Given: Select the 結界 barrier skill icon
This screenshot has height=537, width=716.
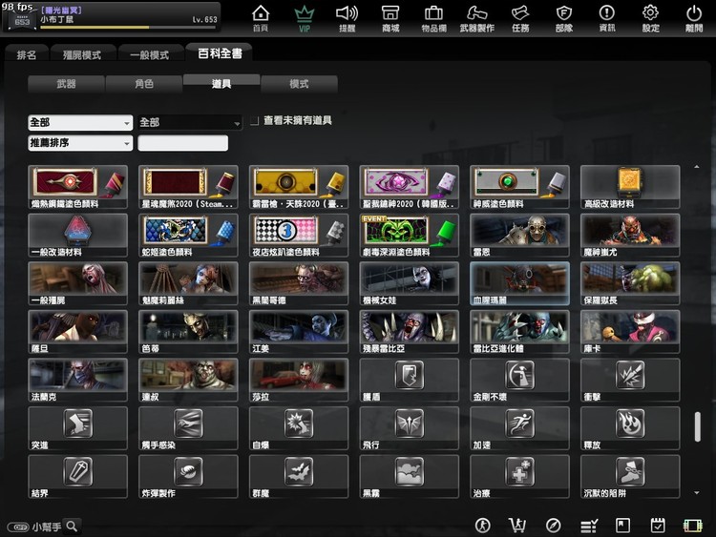Looking at the screenshot, I should point(77,471).
